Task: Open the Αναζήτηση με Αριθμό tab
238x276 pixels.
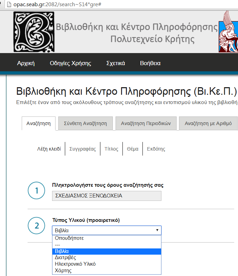Action: coord(208,123)
